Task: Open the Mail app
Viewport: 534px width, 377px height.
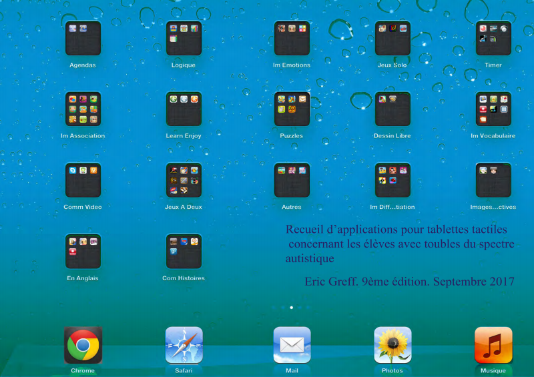Action: pos(292,345)
